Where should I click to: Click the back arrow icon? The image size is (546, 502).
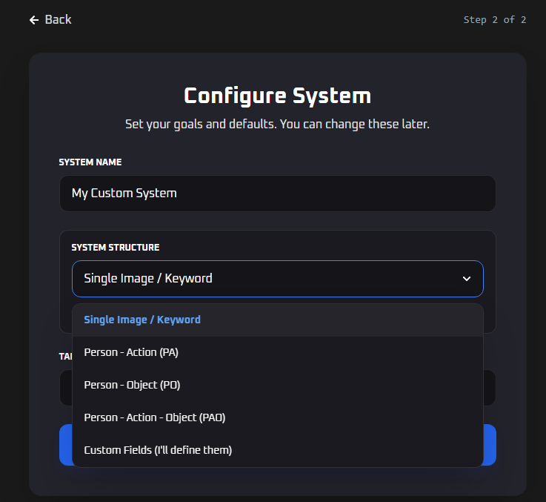33,20
